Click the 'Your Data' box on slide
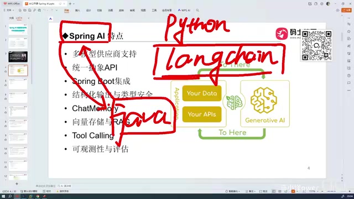This screenshot has height=199, width=354. 202,93
